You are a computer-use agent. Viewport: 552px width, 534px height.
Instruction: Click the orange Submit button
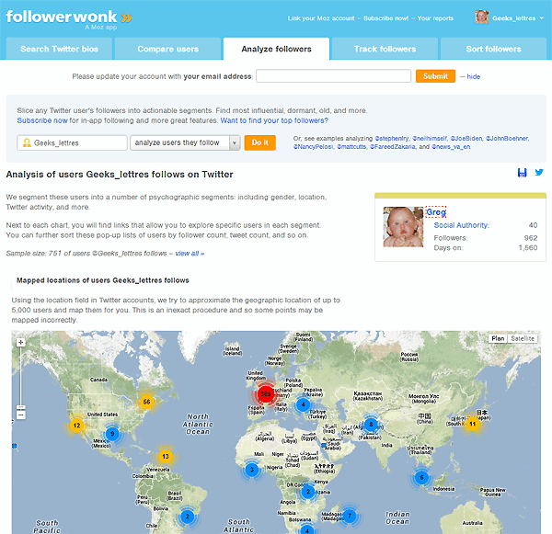tap(435, 76)
